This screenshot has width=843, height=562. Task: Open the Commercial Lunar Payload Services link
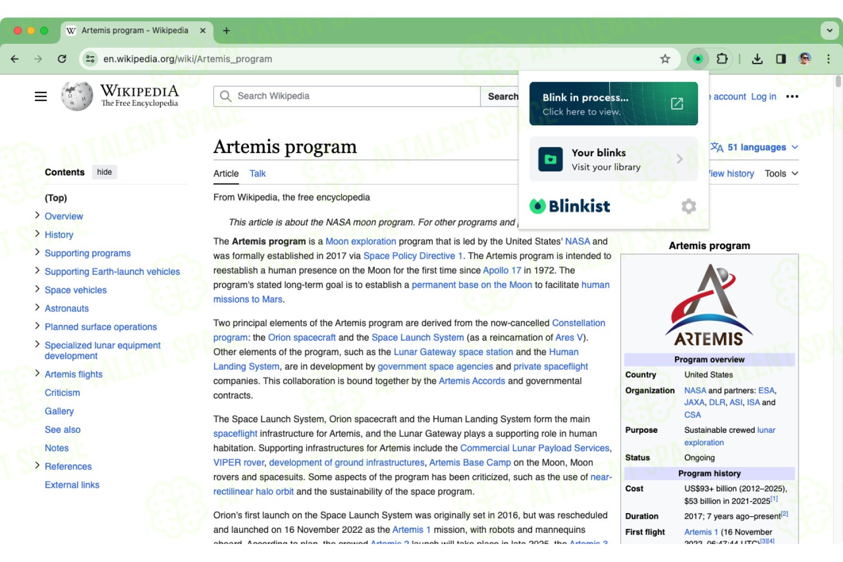[x=535, y=448]
